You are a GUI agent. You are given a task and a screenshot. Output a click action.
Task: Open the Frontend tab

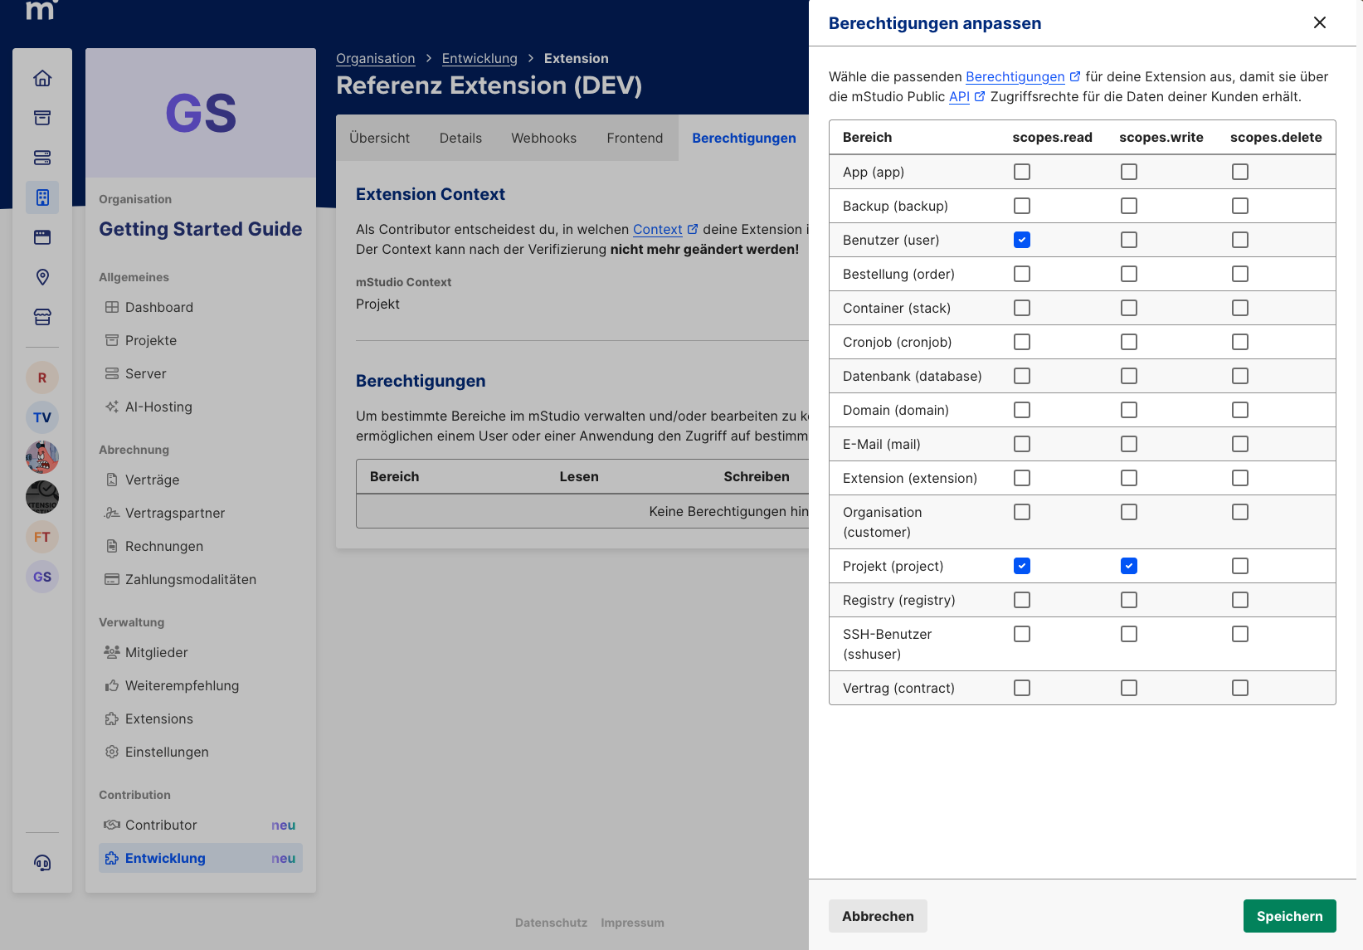tap(635, 138)
